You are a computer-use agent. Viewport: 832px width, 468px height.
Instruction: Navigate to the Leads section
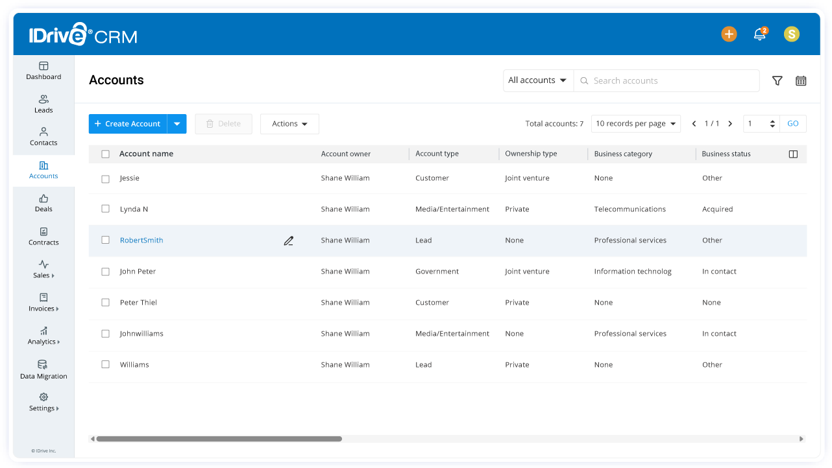coord(43,104)
